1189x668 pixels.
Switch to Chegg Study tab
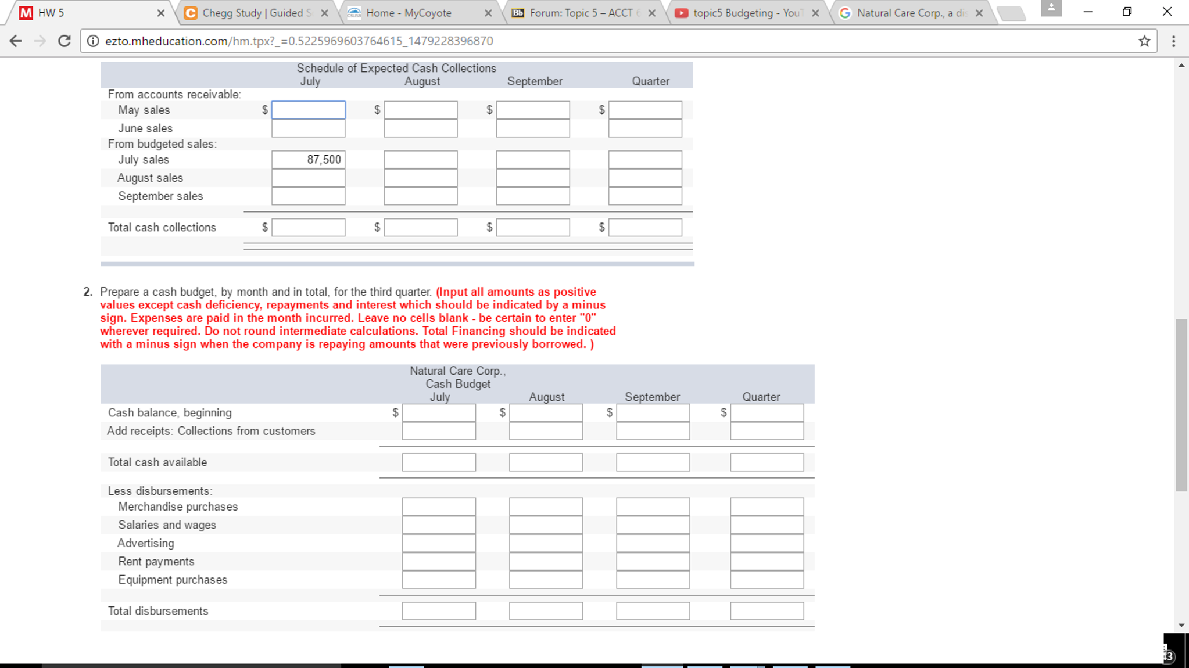pyautogui.click(x=253, y=13)
